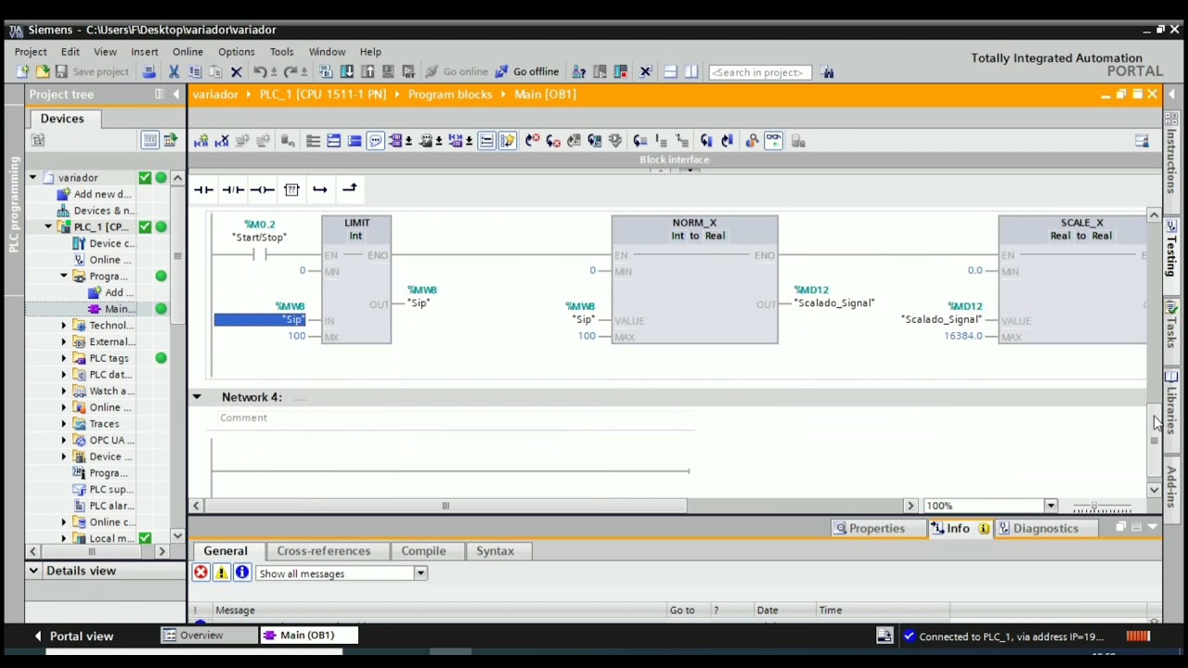This screenshot has width=1188, height=668.
Task: Click the open project icon
Action: [42, 72]
